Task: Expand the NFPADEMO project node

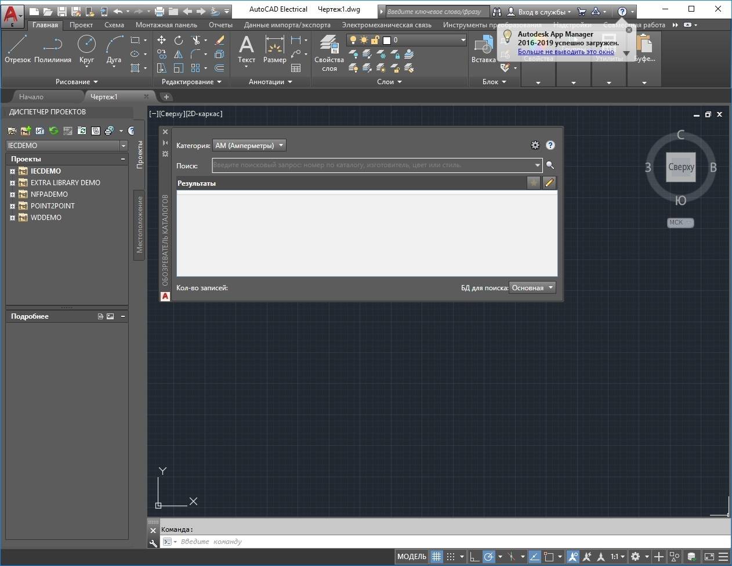Action: coord(12,194)
